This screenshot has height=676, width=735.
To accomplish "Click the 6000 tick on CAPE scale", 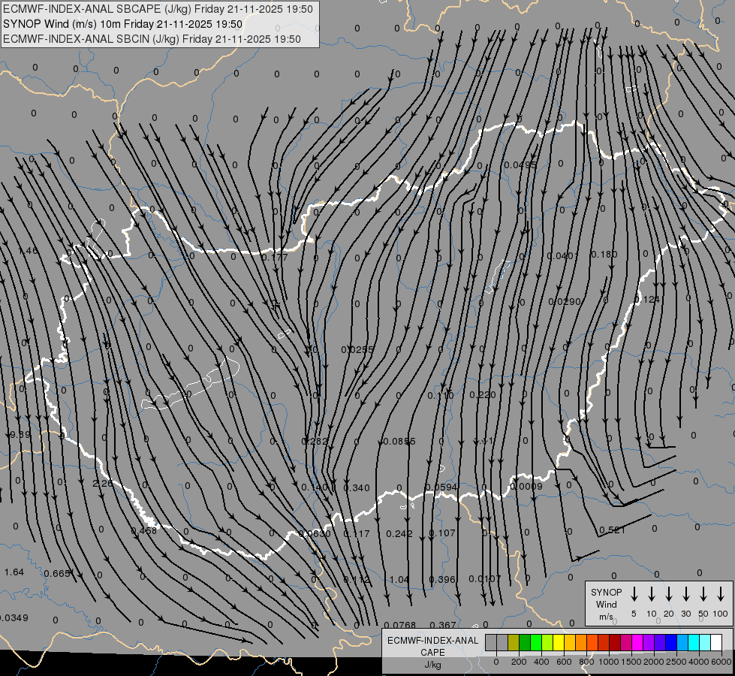I will [722, 662].
